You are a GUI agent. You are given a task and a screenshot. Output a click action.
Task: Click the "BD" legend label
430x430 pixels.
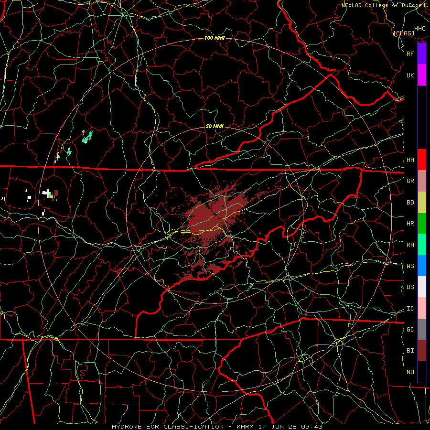coord(410,203)
